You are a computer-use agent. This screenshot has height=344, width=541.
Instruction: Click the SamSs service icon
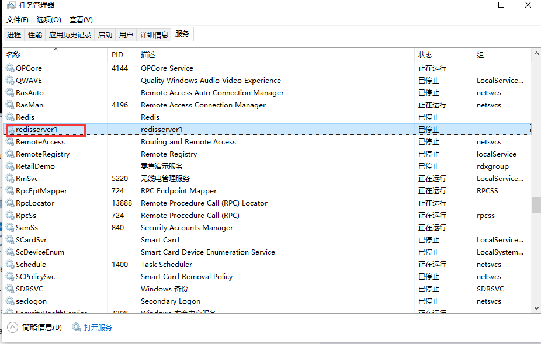click(x=11, y=227)
